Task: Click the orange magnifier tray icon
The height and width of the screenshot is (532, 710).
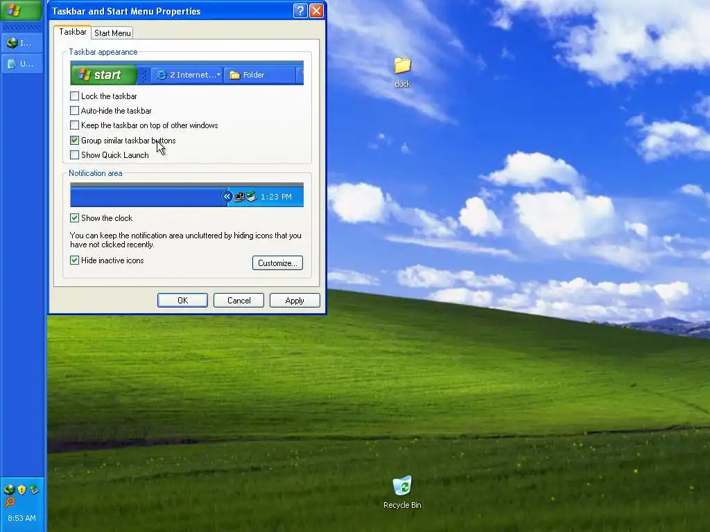Action: tap(10, 502)
